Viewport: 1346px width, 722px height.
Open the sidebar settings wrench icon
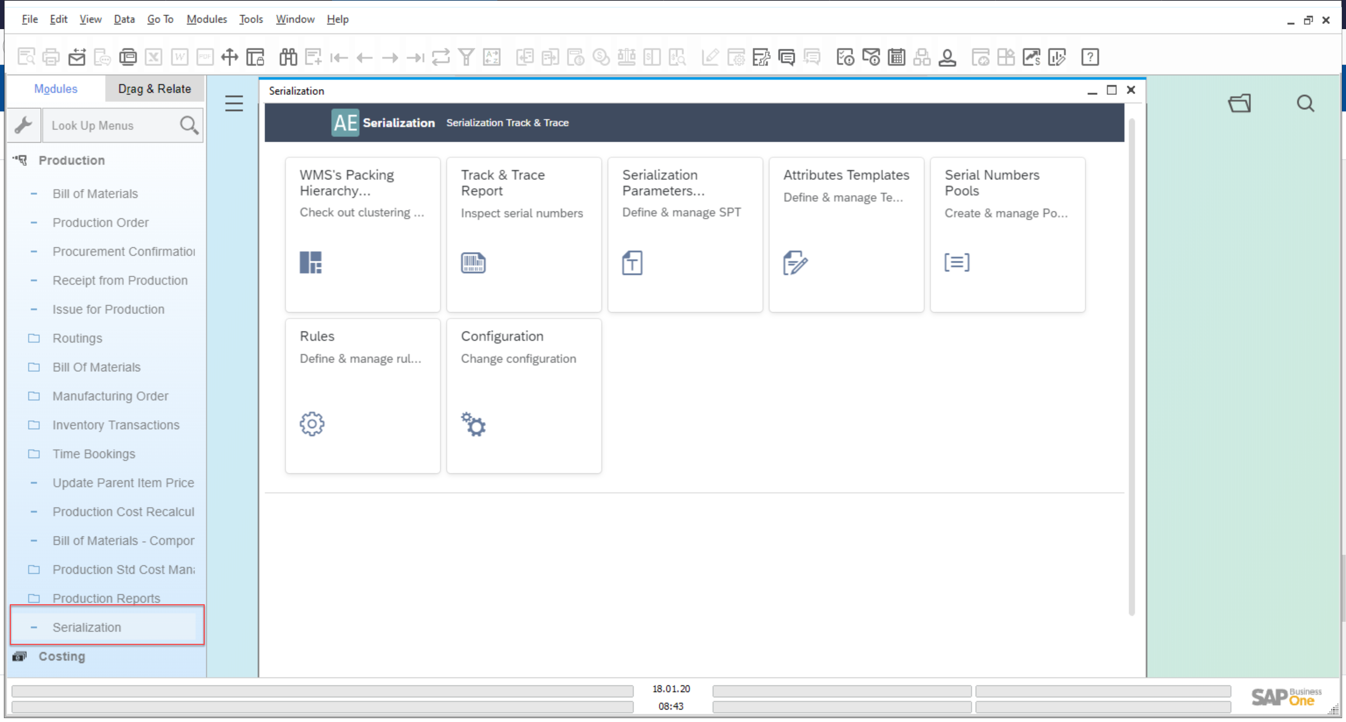24,125
